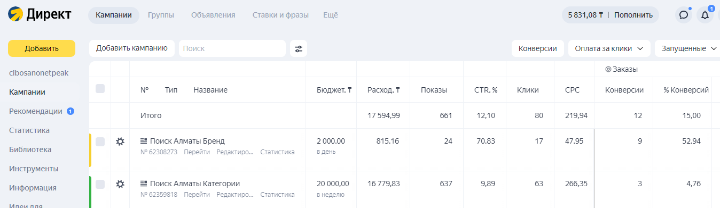Viewport: 720px width, 208px height.
Task: Sort by the % Конверсий column header
Action: point(686,90)
